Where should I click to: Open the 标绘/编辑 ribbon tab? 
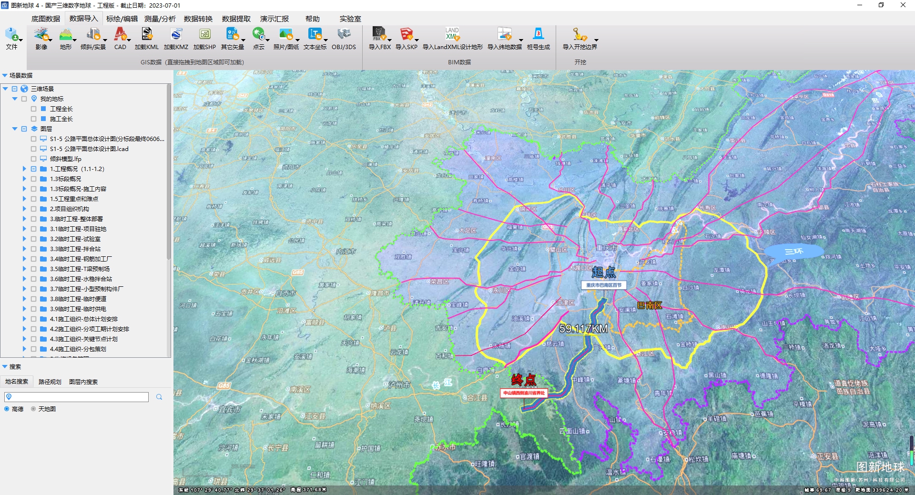(x=122, y=19)
